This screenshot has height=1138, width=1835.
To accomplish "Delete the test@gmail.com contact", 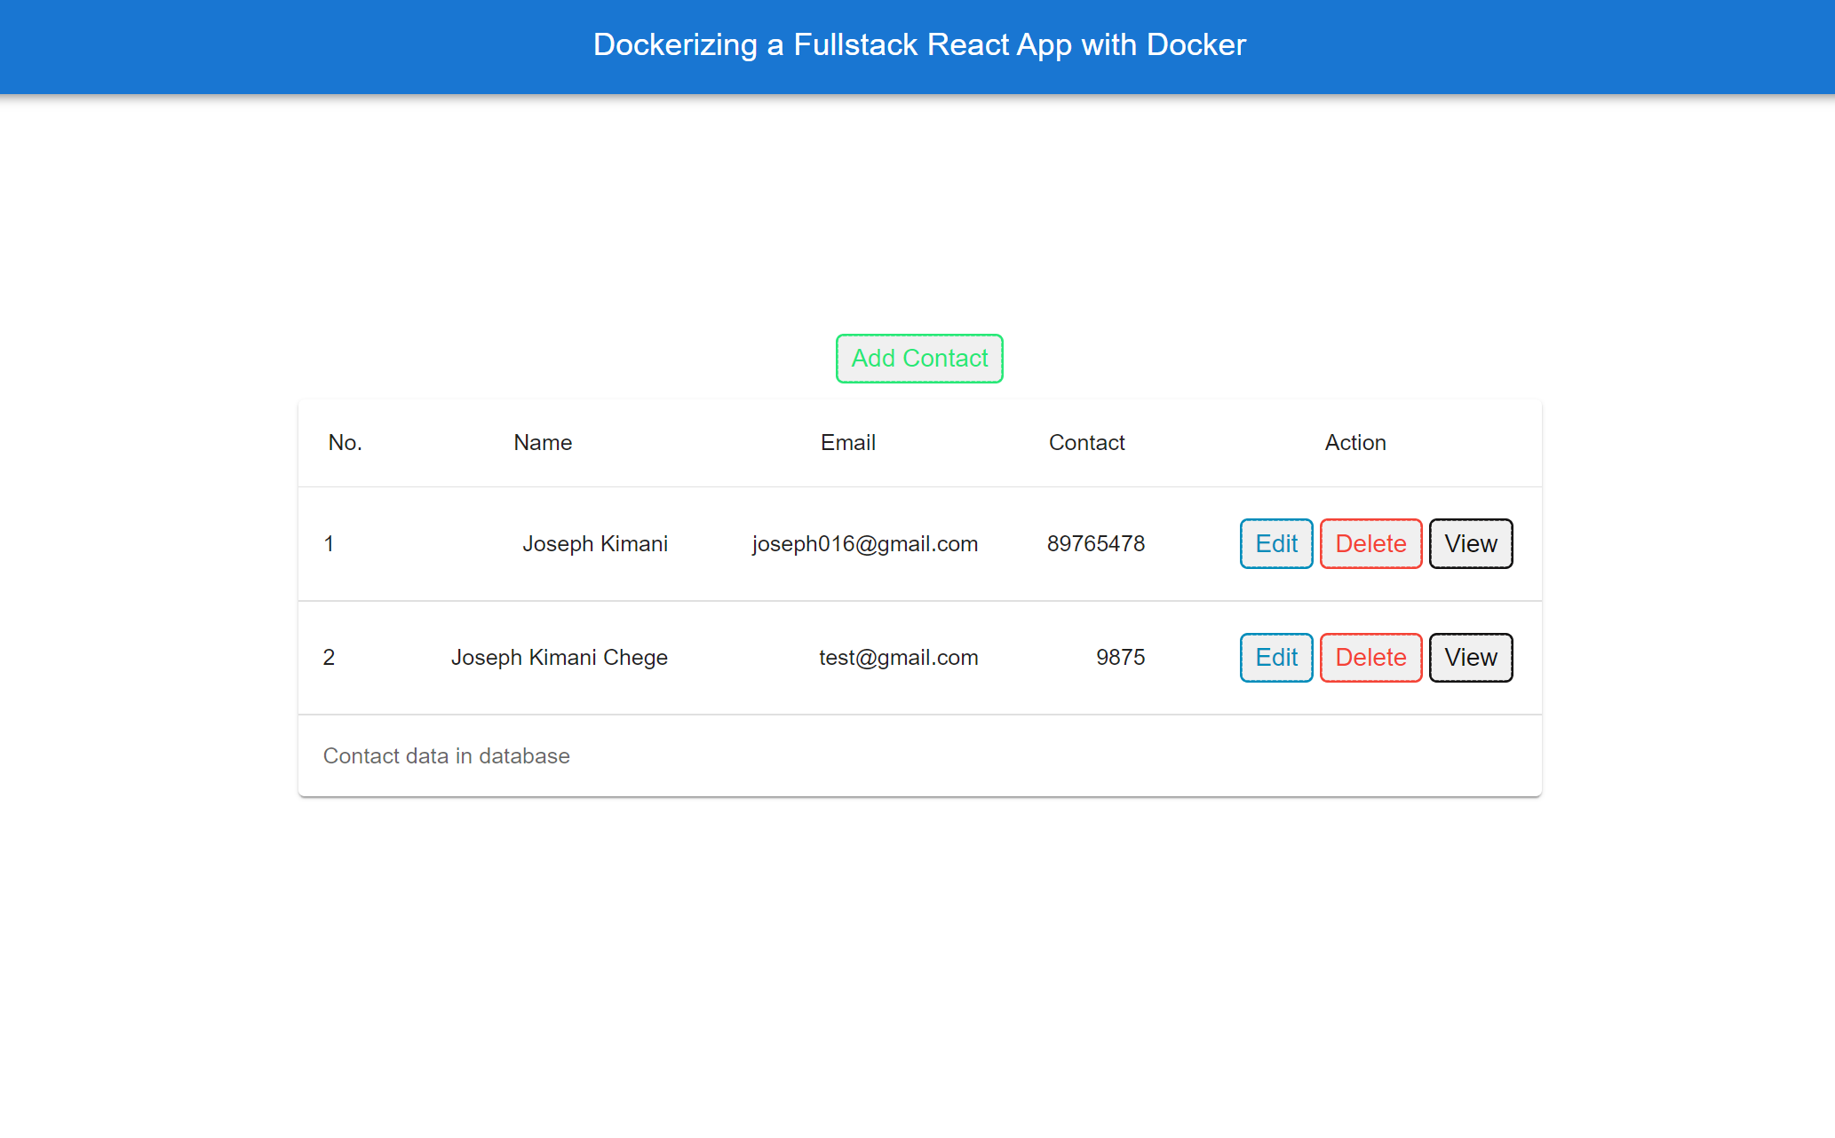I will (x=1370, y=658).
